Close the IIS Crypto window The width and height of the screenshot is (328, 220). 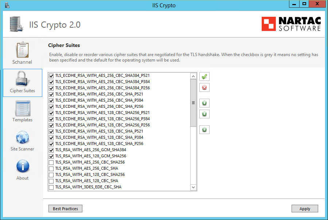(x=317, y=4)
